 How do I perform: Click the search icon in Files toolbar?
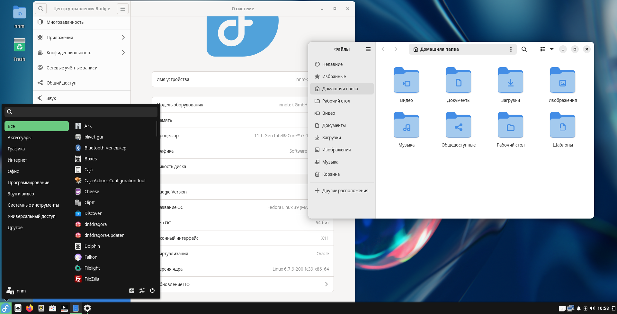coord(524,49)
